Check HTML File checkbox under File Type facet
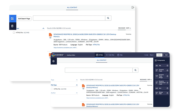 coord(52,89)
